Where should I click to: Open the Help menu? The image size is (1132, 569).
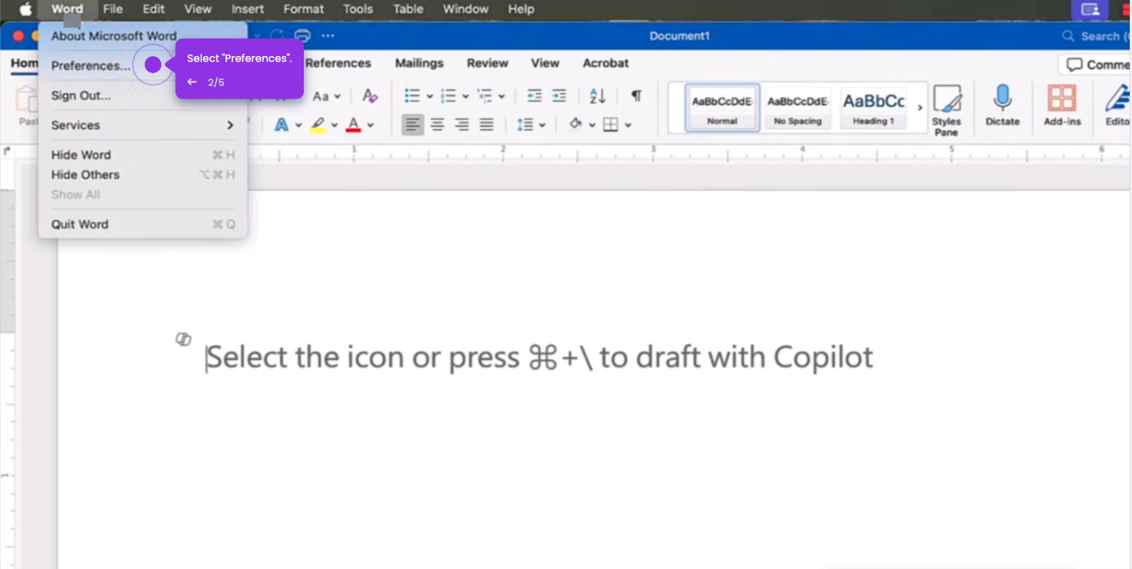(x=520, y=10)
